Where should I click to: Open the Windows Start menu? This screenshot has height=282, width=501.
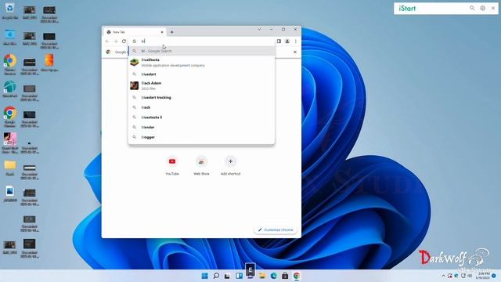tap(205, 276)
